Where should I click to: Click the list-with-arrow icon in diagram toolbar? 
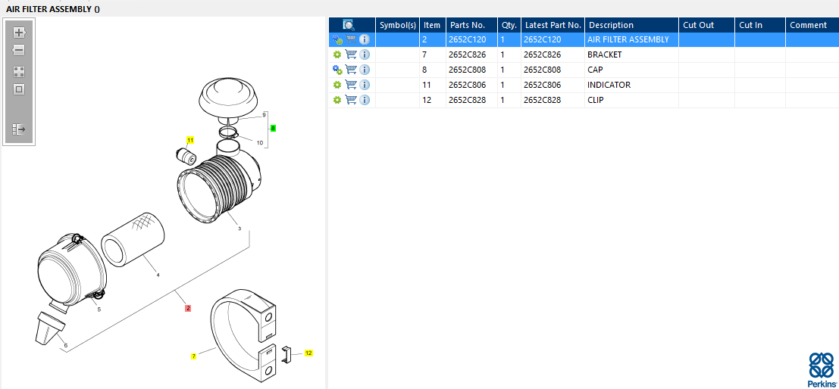19,129
